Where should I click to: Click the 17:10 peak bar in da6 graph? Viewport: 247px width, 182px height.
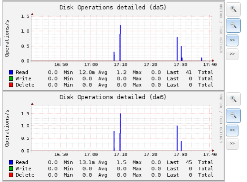coord(120,132)
